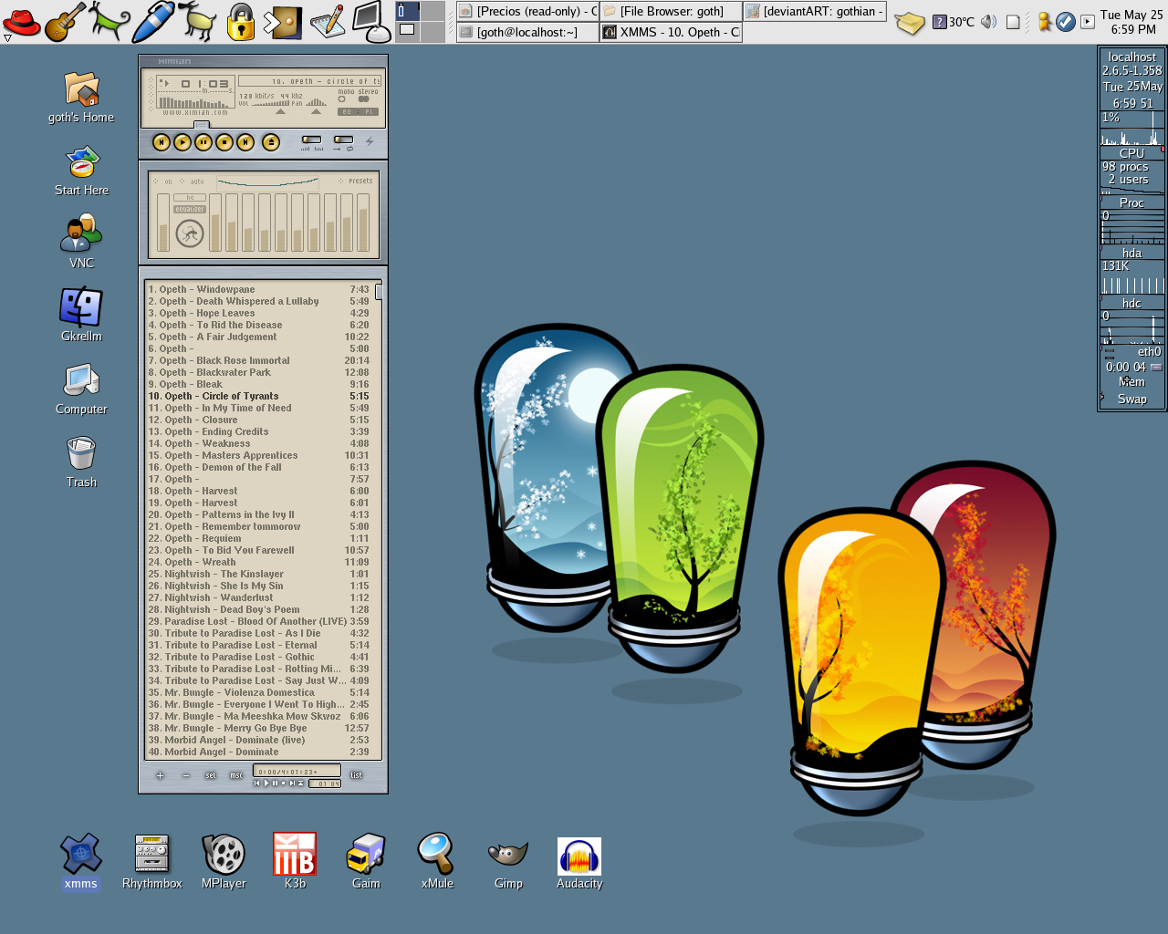The width and height of the screenshot is (1168, 934).
Task: Adjust the XMMS pan balance slider
Action: point(316,111)
